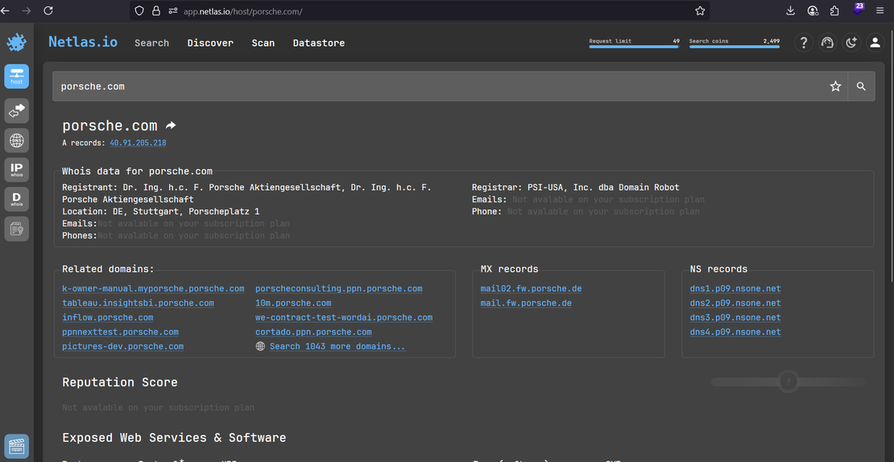Expand Search 1043 more domains
Image resolution: width=894 pixels, height=462 pixels.
pos(337,347)
